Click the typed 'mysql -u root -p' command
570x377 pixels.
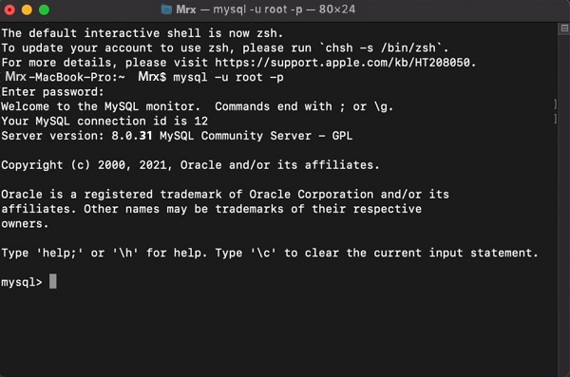pos(228,78)
